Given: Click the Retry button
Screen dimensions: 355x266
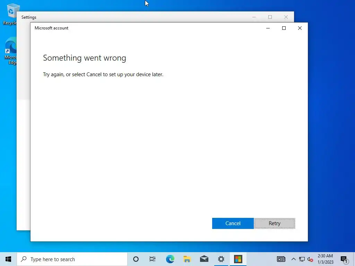Looking at the screenshot, I should point(275,223).
